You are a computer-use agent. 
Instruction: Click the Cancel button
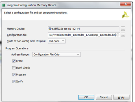[x=104, y=97]
